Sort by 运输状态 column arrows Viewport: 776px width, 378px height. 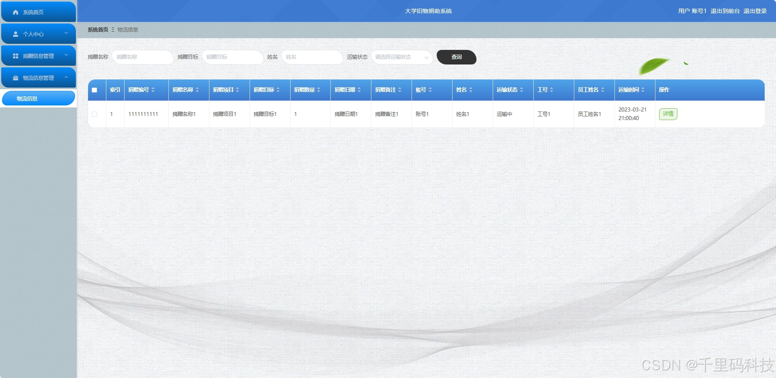click(x=522, y=90)
